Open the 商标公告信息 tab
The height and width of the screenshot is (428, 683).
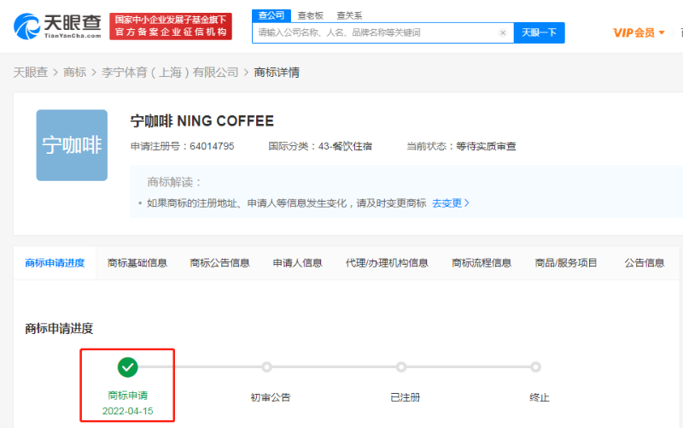click(x=219, y=263)
